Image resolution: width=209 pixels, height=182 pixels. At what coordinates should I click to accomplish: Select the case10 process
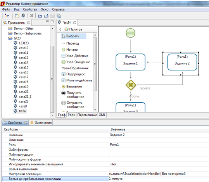tap(21, 48)
